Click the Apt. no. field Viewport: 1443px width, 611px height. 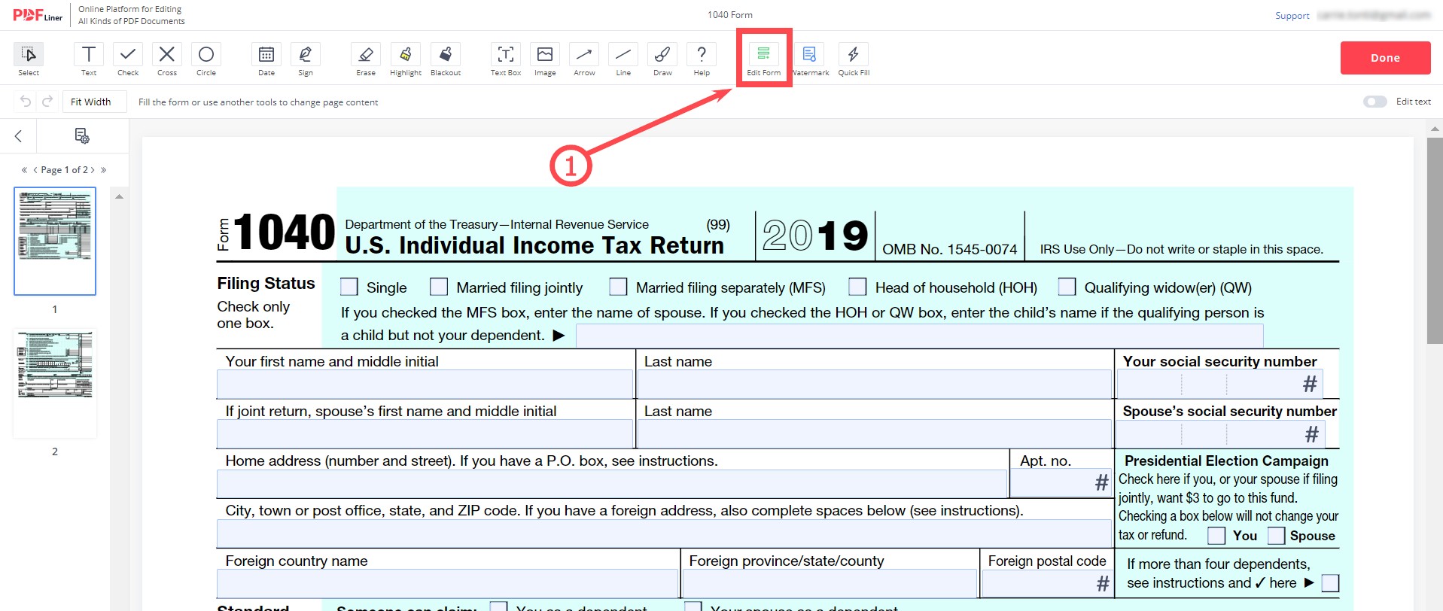1061,484
